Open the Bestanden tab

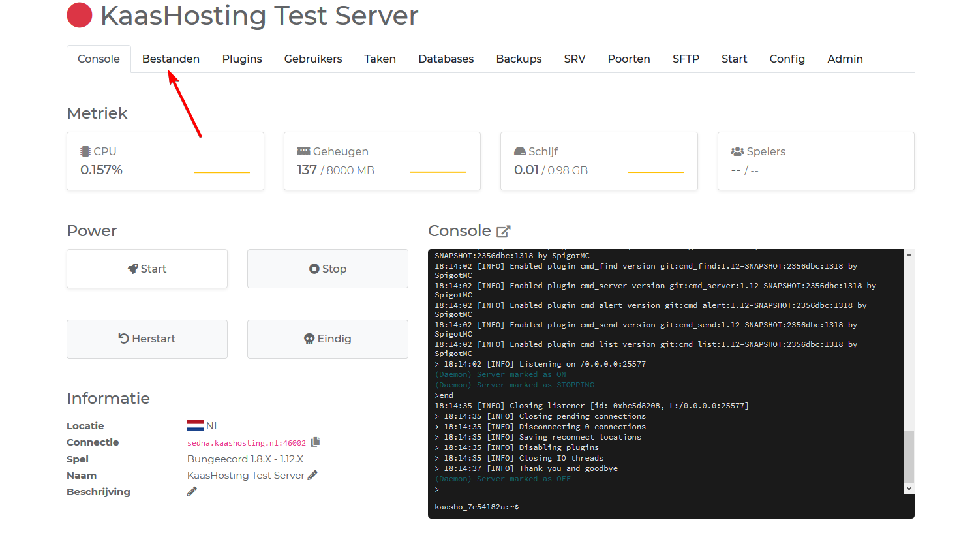[x=171, y=59]
